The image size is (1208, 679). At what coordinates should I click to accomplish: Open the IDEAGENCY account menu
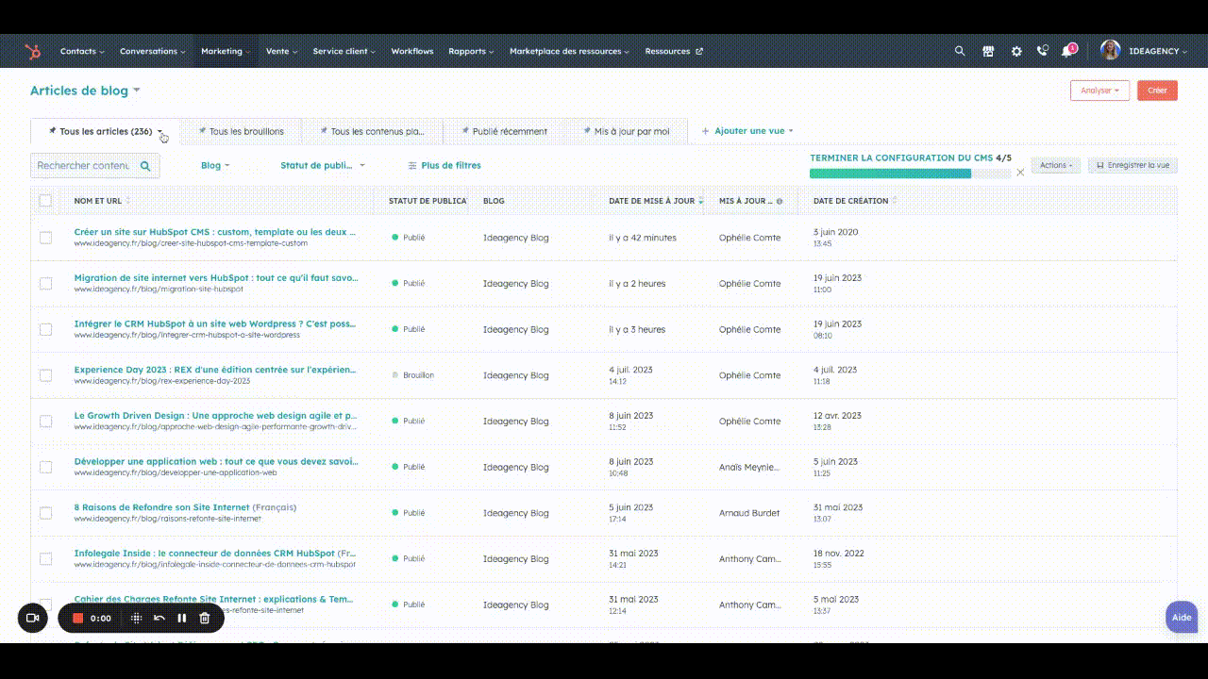click(1157, 51)
